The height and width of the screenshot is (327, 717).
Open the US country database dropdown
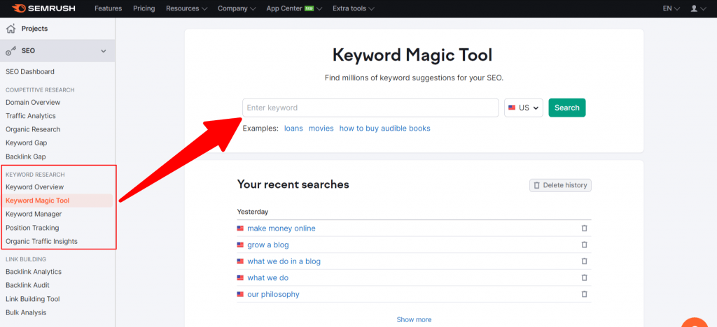[524, 108]
